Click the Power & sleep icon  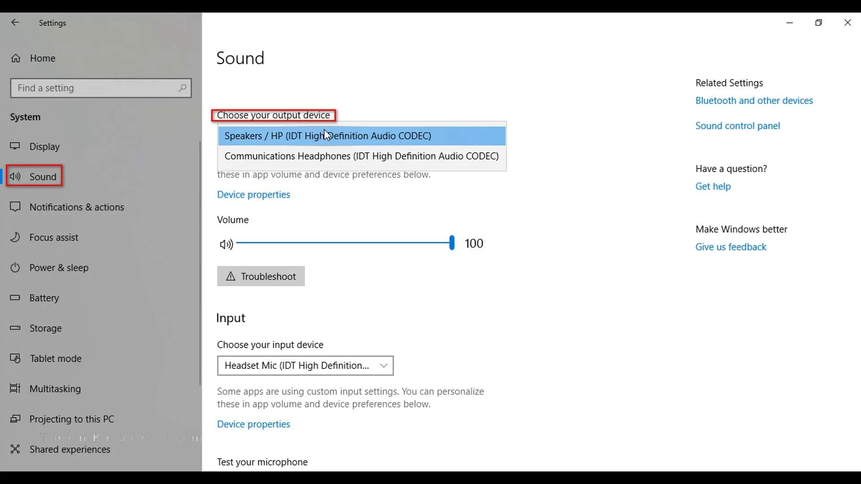(15, 268)
